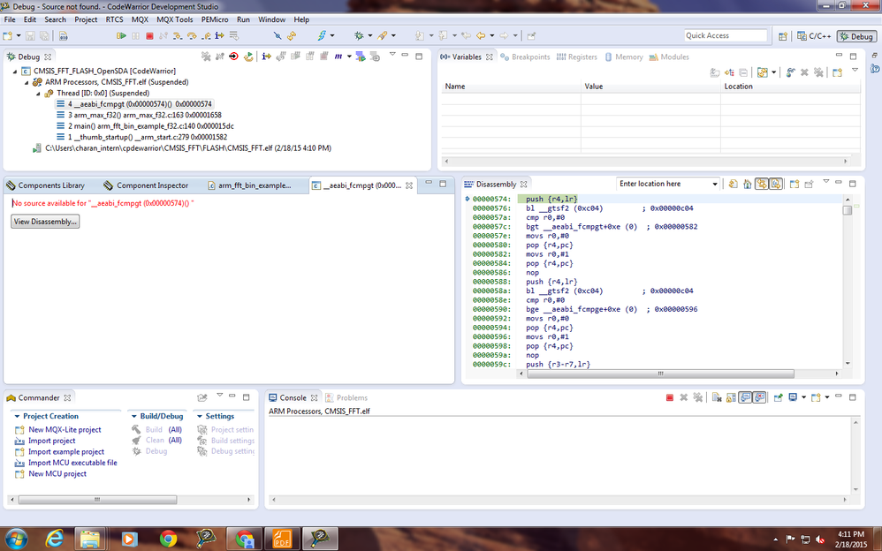Switch to the Registers tab
Viewport: 882px width, 551px height.
(x=576, y=57)
